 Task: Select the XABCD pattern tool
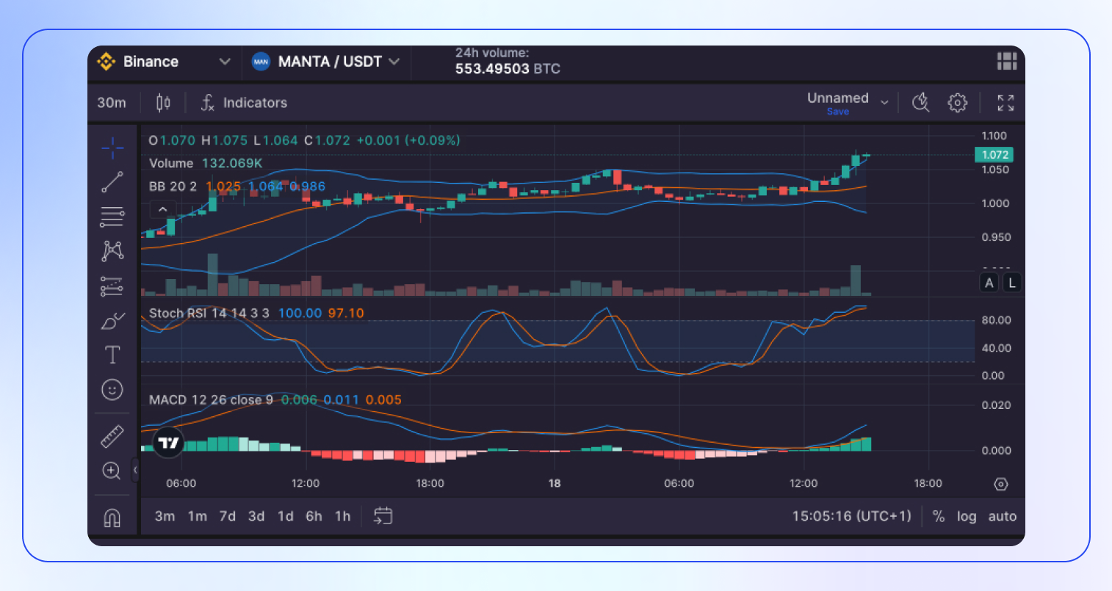tap(112, 251)
